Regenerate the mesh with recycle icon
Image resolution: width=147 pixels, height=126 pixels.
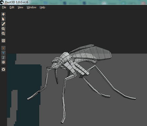coord(3,69)
